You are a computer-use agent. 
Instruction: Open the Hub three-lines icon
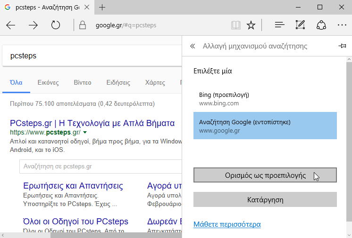tap(279, 25)
